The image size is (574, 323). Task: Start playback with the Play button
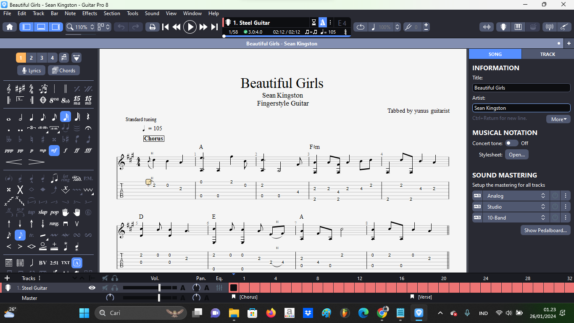pyautogui.click(x=190, y=27)
